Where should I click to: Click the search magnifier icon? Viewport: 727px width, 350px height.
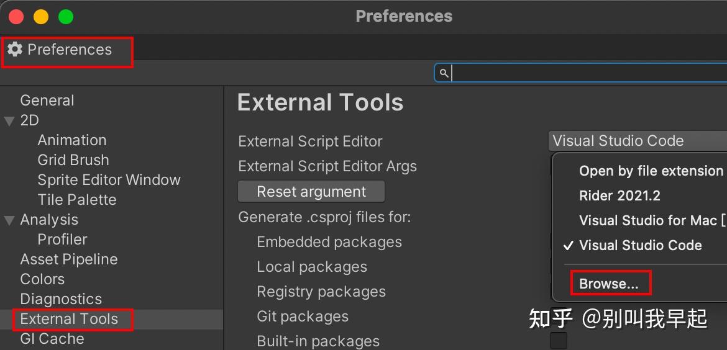[444, 73]
